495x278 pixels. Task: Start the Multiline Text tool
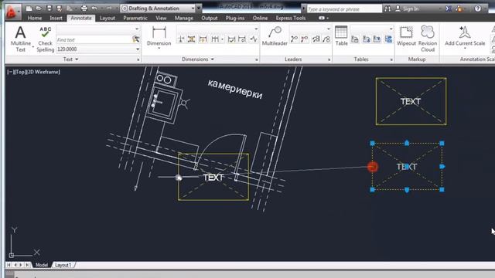21,39
